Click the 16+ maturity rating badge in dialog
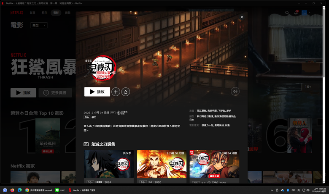Screen dimensions: 329x194 click(x=87, y=117)
